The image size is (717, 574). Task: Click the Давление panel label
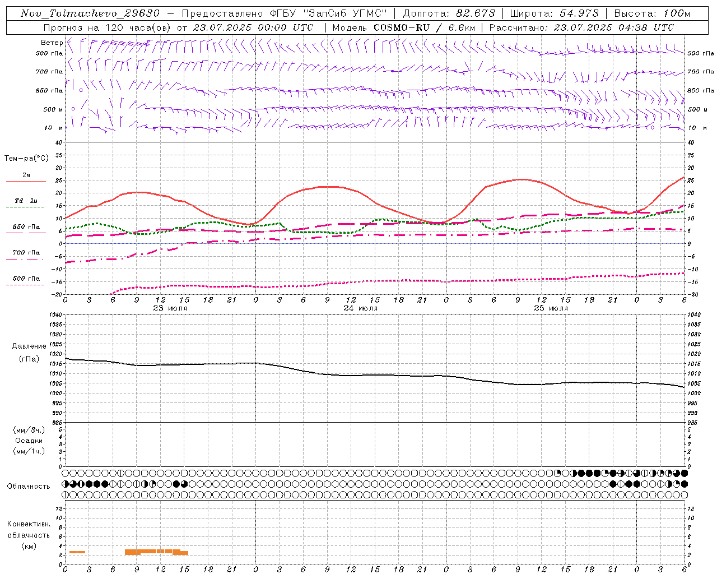[x=29, y=346]
